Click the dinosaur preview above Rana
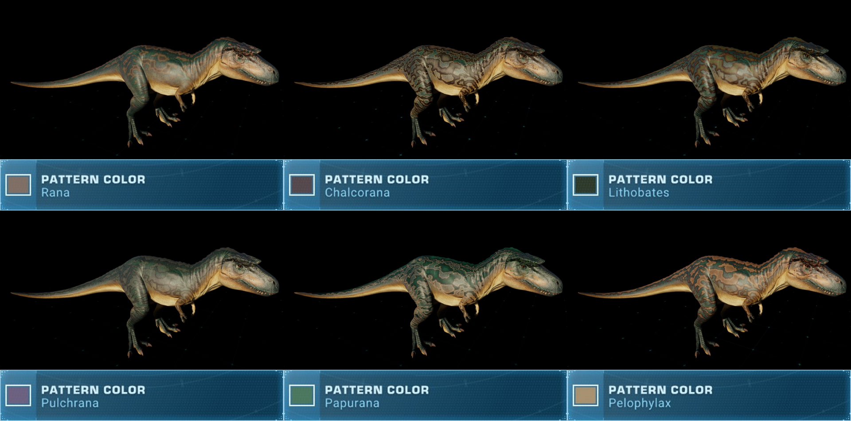The width and height of the screenshot is (851, 421). (x=145, y=92)
